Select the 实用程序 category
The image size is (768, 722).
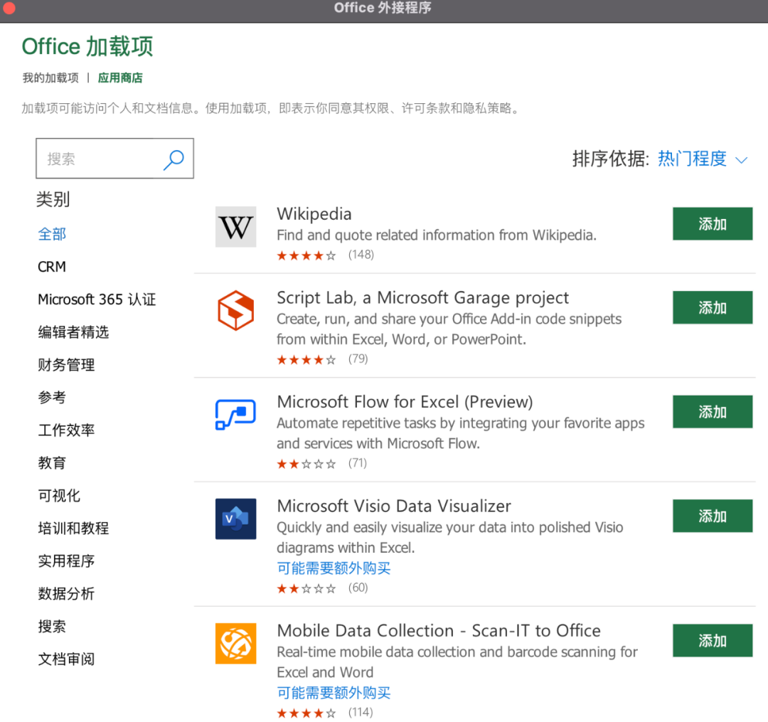(x=66, y=561)
